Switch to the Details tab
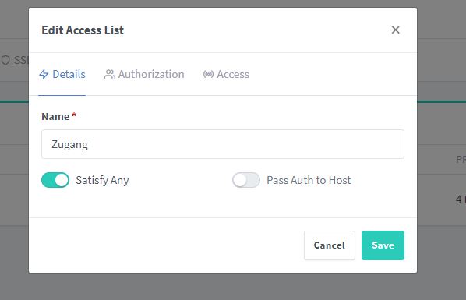 tap(62, 74)
